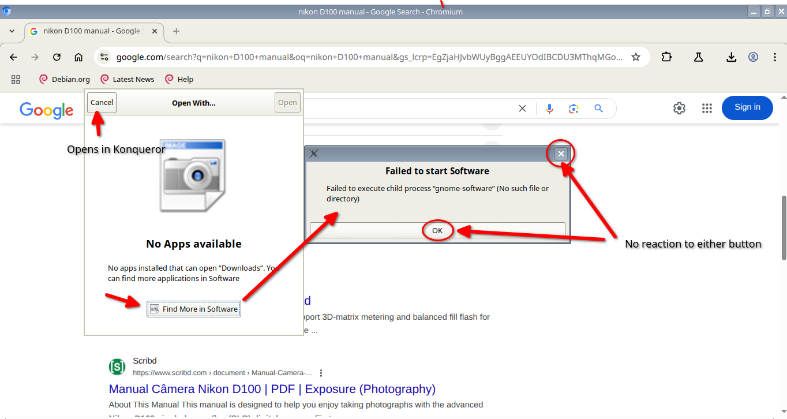The width and height of the screenshot is (787, 419).
Task: Open Latest News bookmark
Action: coord(127,79)
